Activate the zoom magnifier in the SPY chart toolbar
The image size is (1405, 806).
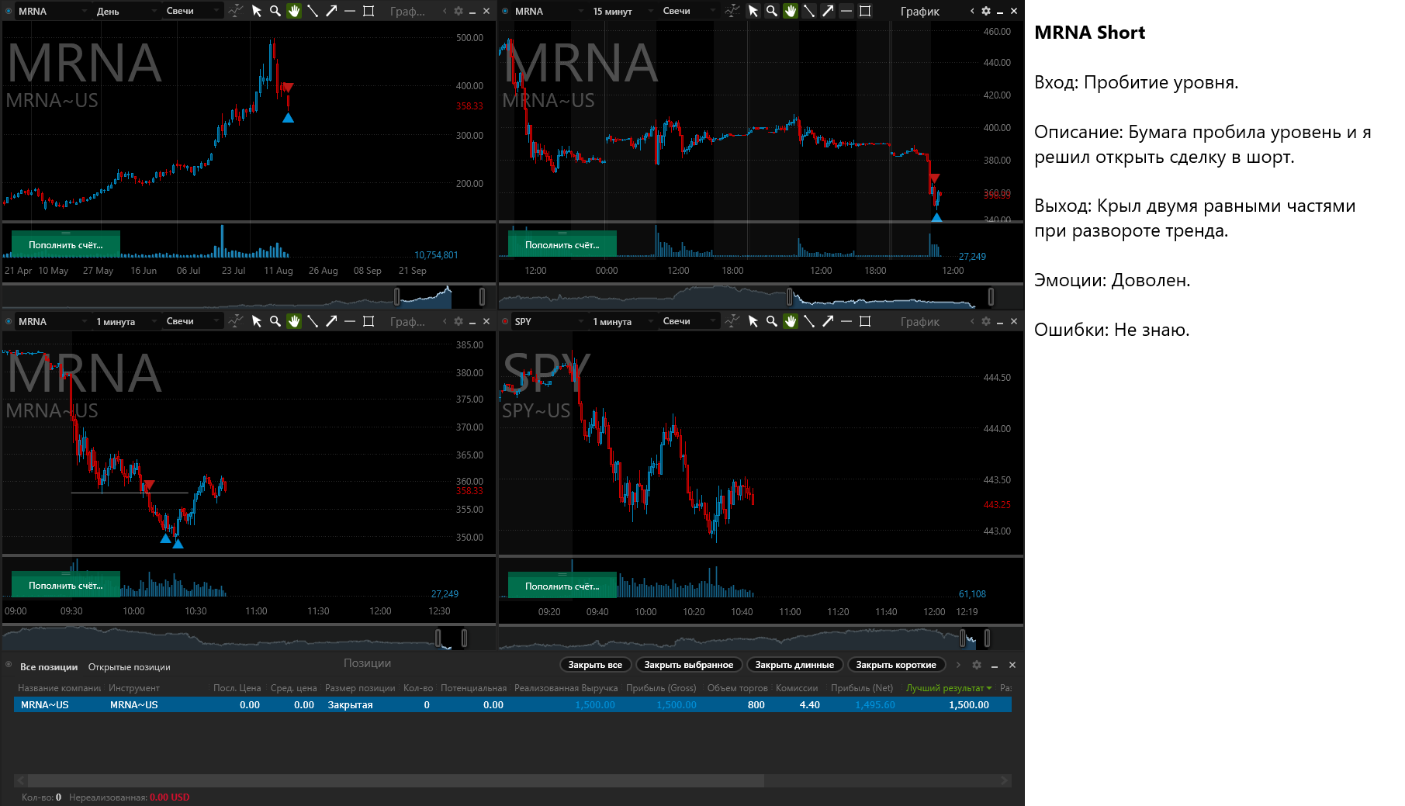point(772,321)
